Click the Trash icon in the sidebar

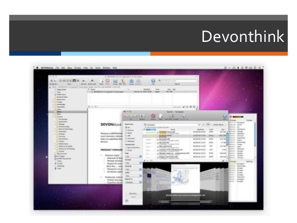[x=55, y=168]
